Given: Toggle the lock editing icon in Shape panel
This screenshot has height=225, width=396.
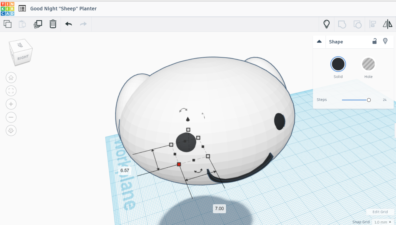Looking at the screenshot, I should pyautogui.click(x=374, y=41).
